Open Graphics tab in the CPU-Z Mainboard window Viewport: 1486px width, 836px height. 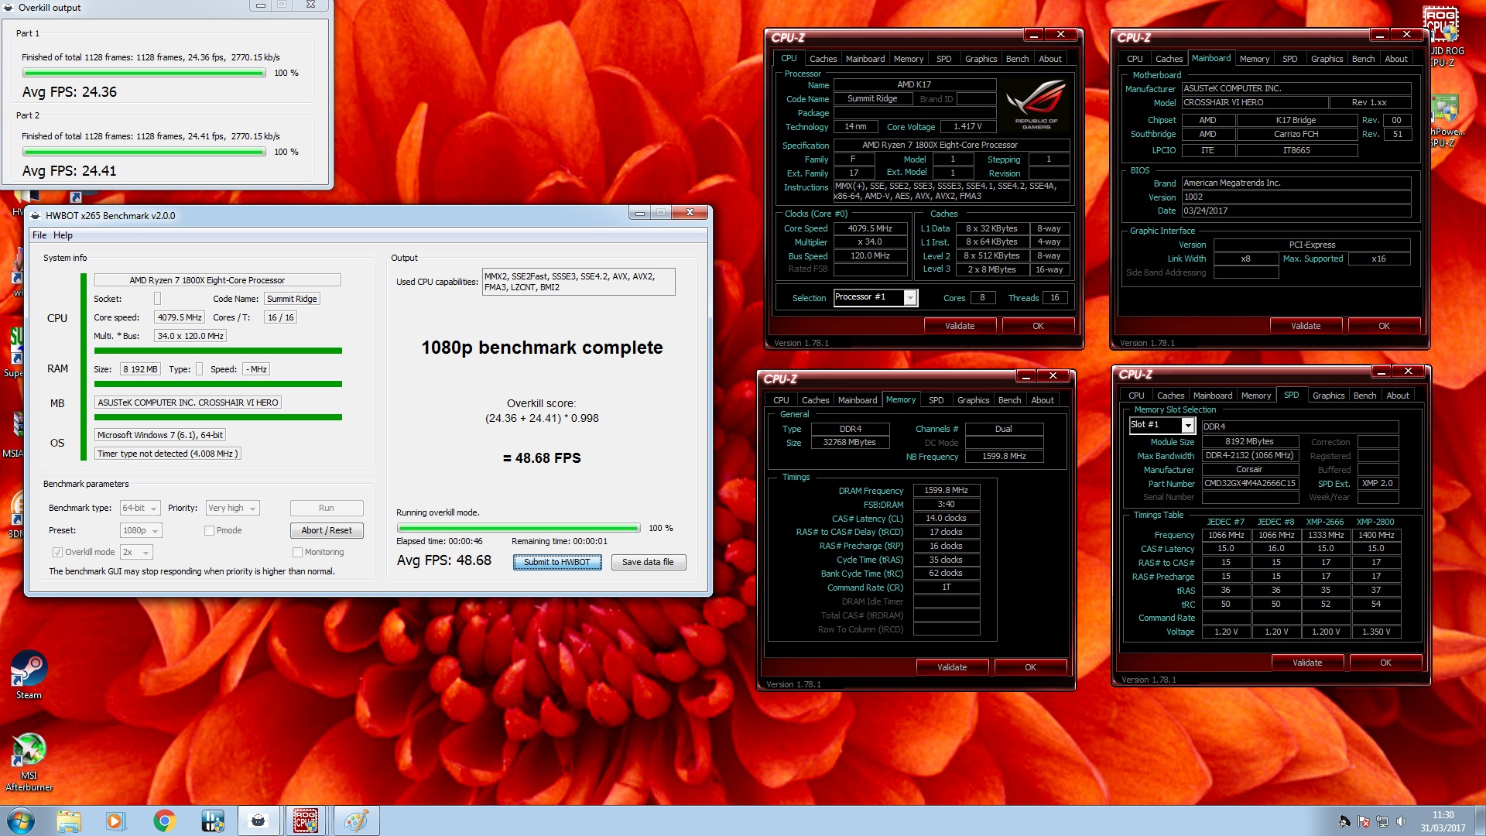point(1327,59)
